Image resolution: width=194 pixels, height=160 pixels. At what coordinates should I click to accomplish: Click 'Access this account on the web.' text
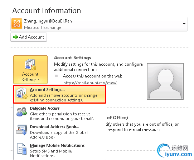tap(93, 76)
